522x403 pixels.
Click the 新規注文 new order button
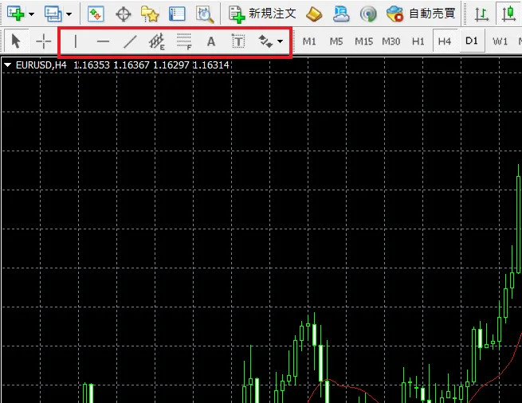point(262,14)
